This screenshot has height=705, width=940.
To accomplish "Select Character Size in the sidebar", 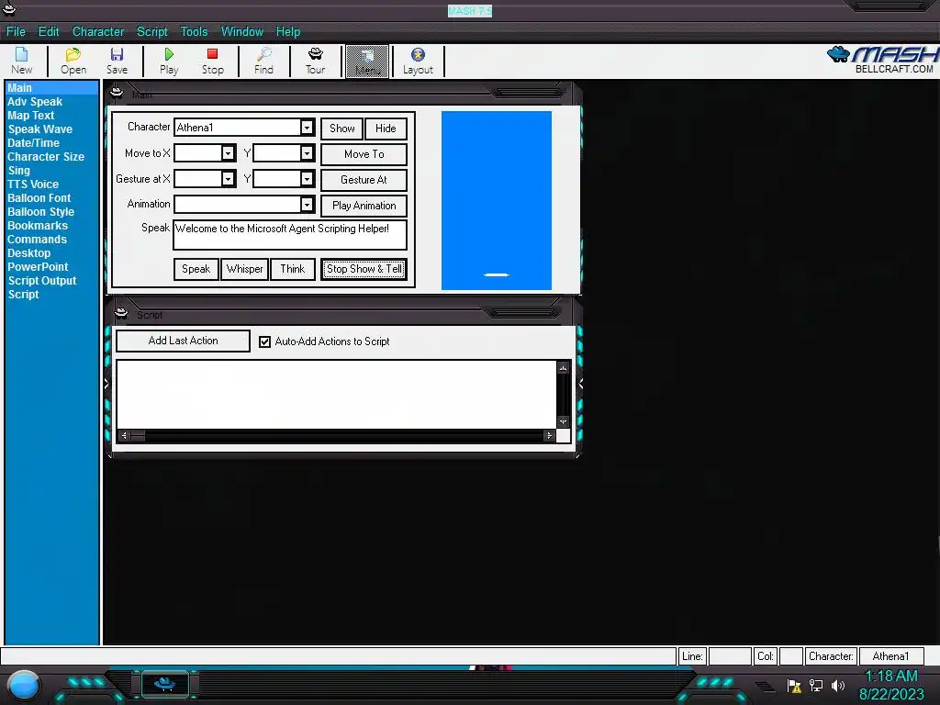I will click(46, 157).
